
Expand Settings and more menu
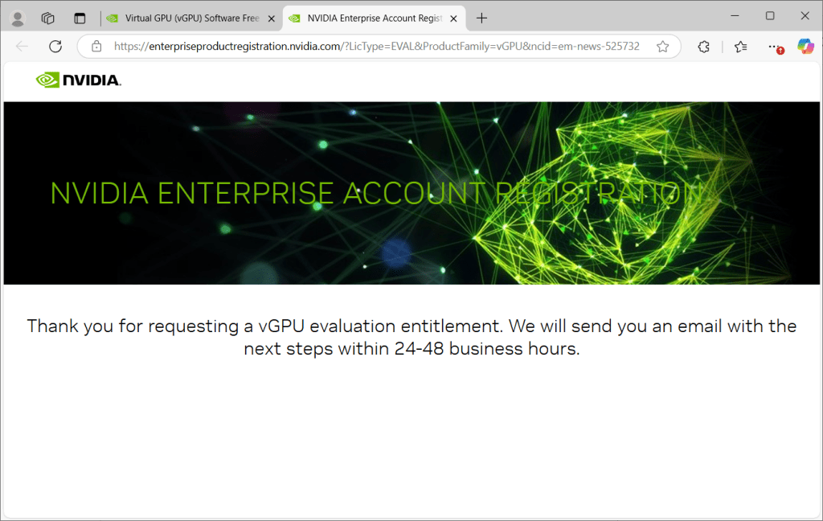[x=774, y=47]
